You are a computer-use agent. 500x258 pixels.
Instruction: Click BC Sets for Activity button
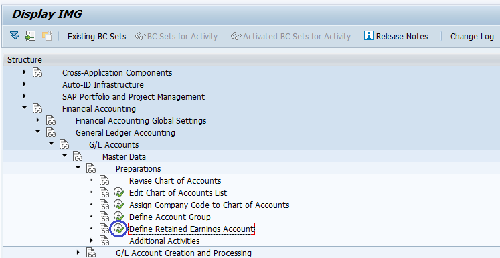pyautogui.click(x=176, y=37)
